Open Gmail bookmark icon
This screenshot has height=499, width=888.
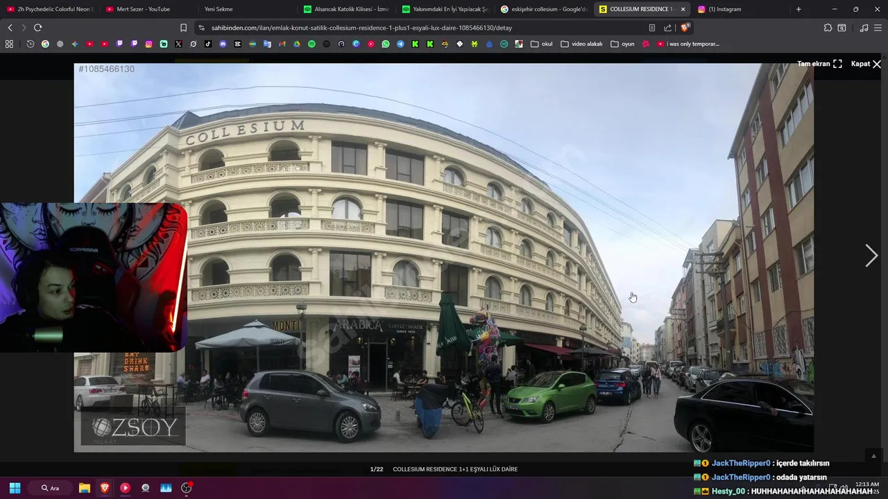coord(282,44)
